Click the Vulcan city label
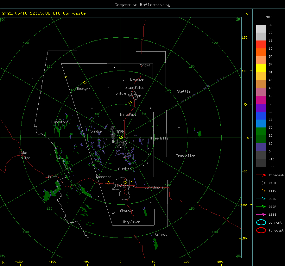 [x=161, y=235]
